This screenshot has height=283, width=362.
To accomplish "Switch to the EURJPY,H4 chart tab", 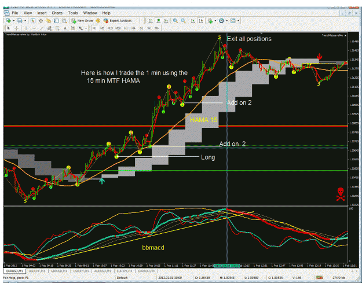I will coord(125,271).
